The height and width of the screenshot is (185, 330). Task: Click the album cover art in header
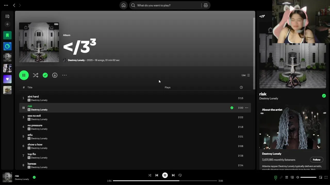(x=39, y=42)
